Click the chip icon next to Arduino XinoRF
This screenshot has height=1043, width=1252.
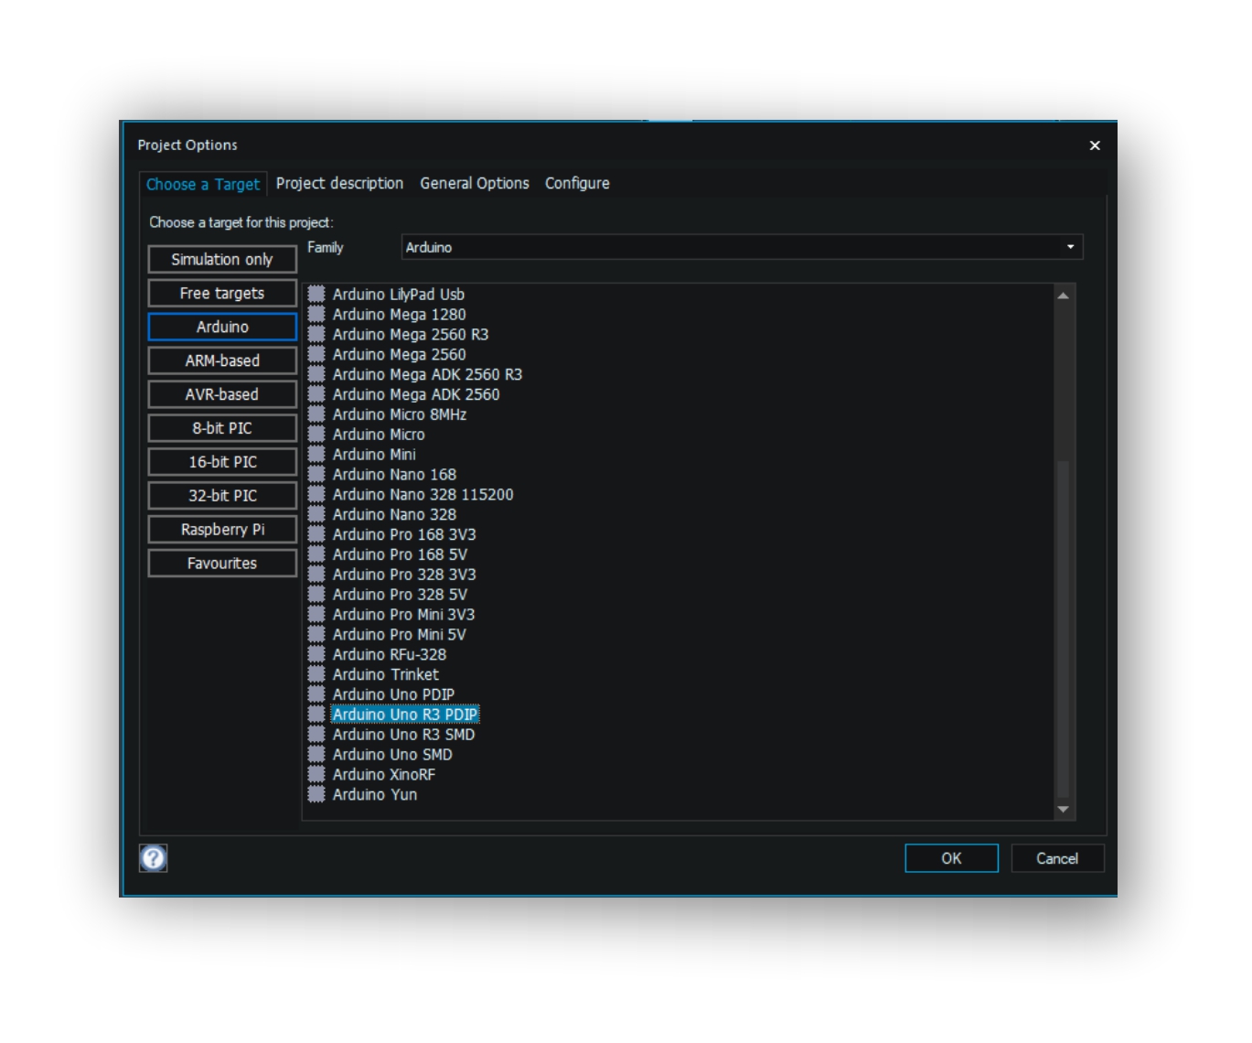click(316, 774)
